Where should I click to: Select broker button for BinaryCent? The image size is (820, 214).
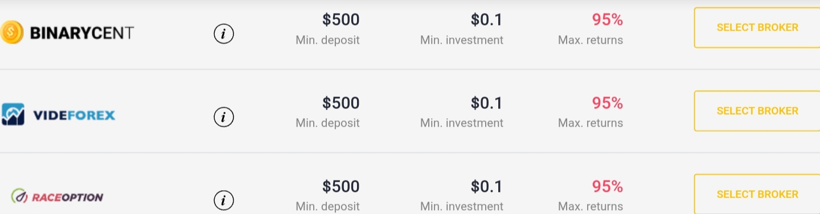coord(757,27)
